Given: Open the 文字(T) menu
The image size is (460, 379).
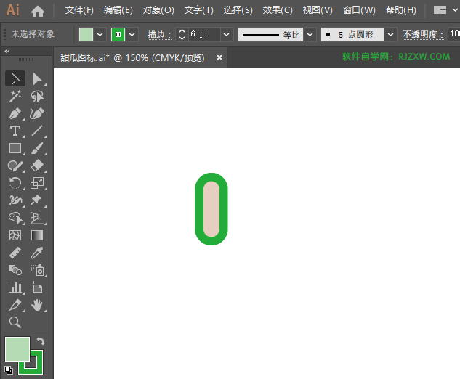Looking at the screenshot, I should pyautogui.click(x=199, y=10).
